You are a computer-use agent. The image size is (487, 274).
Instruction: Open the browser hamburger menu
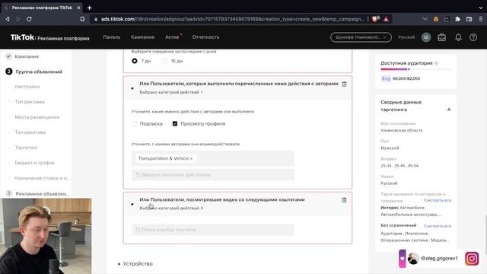[481, 19]
